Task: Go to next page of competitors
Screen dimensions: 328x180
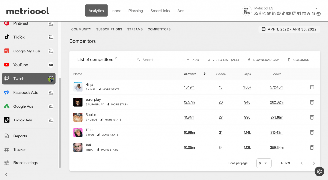Action: tap(314, 163)
